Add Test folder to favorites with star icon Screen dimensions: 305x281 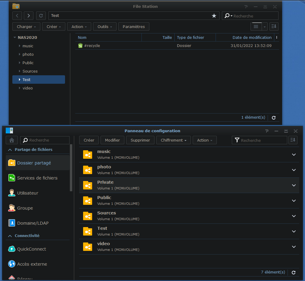(x=214, y=16)
